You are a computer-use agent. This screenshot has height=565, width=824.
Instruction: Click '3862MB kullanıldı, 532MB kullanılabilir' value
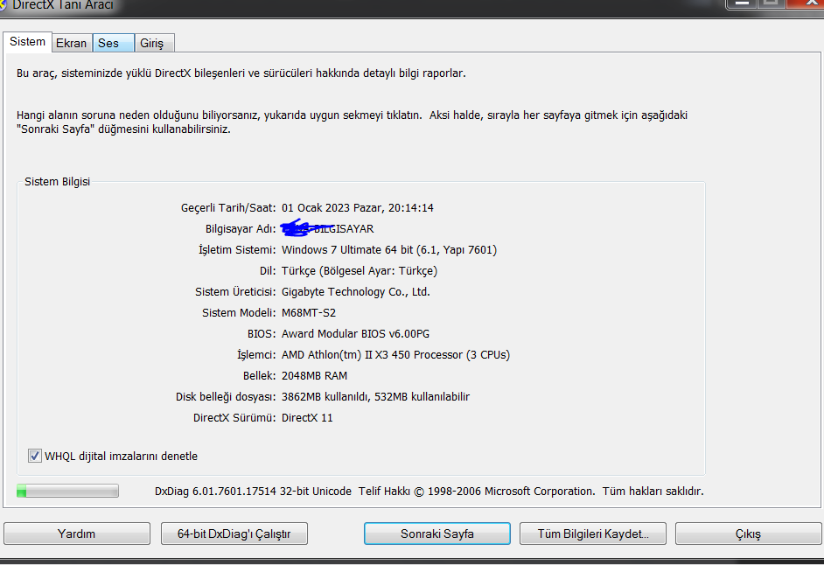point(376,397)
